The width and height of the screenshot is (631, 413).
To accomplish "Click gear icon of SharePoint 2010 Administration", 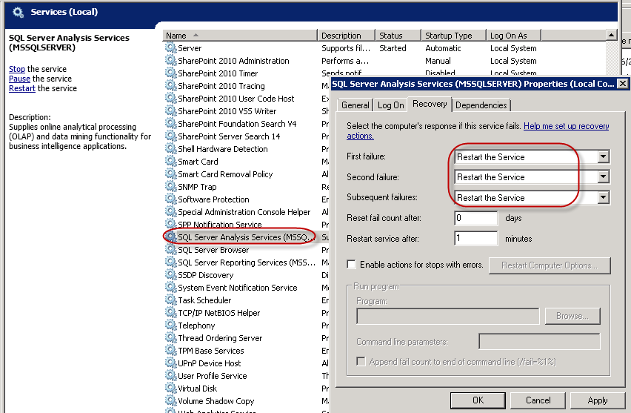I will point(170,61).
